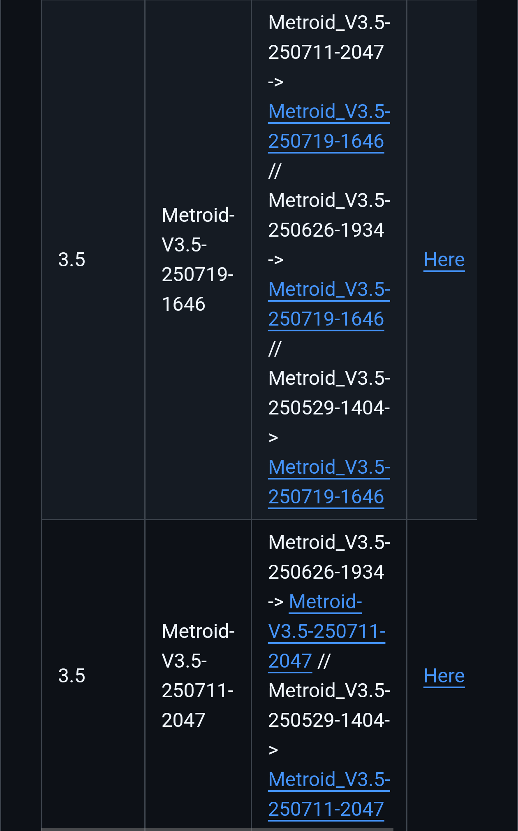Viewport: 518px width, 831px height.
Task: Click the first // separator in the 250719-1646 row
Action: coord(275,171)
